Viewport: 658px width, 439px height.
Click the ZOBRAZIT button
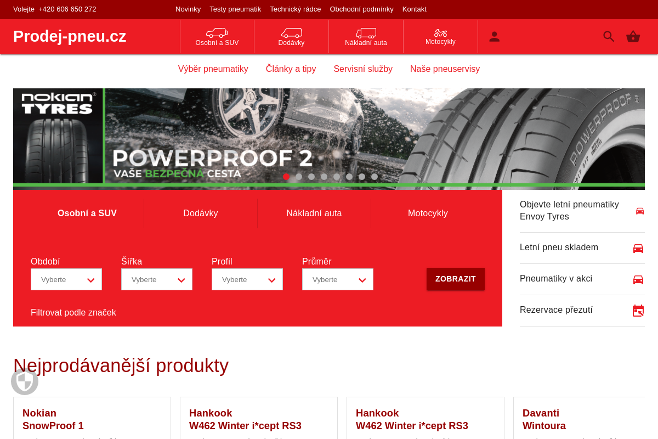[456, 279]
